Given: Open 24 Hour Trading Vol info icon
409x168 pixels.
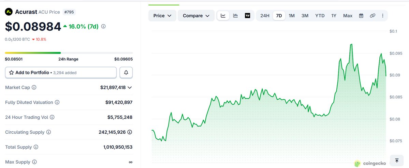Looking at the screenshot, I should click(52, 117).
